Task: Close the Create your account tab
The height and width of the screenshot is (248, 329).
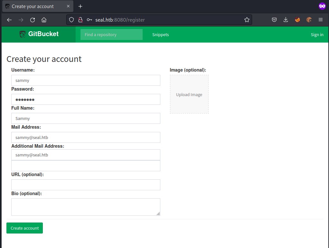Action: (68, 6)
